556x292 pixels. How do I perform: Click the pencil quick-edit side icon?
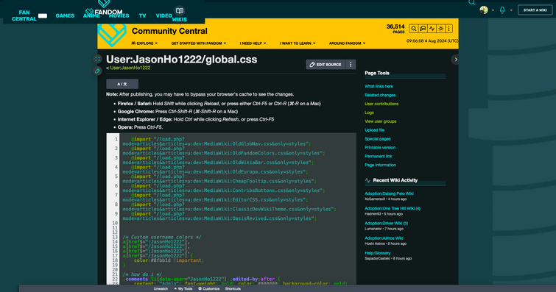coord(97,71)
